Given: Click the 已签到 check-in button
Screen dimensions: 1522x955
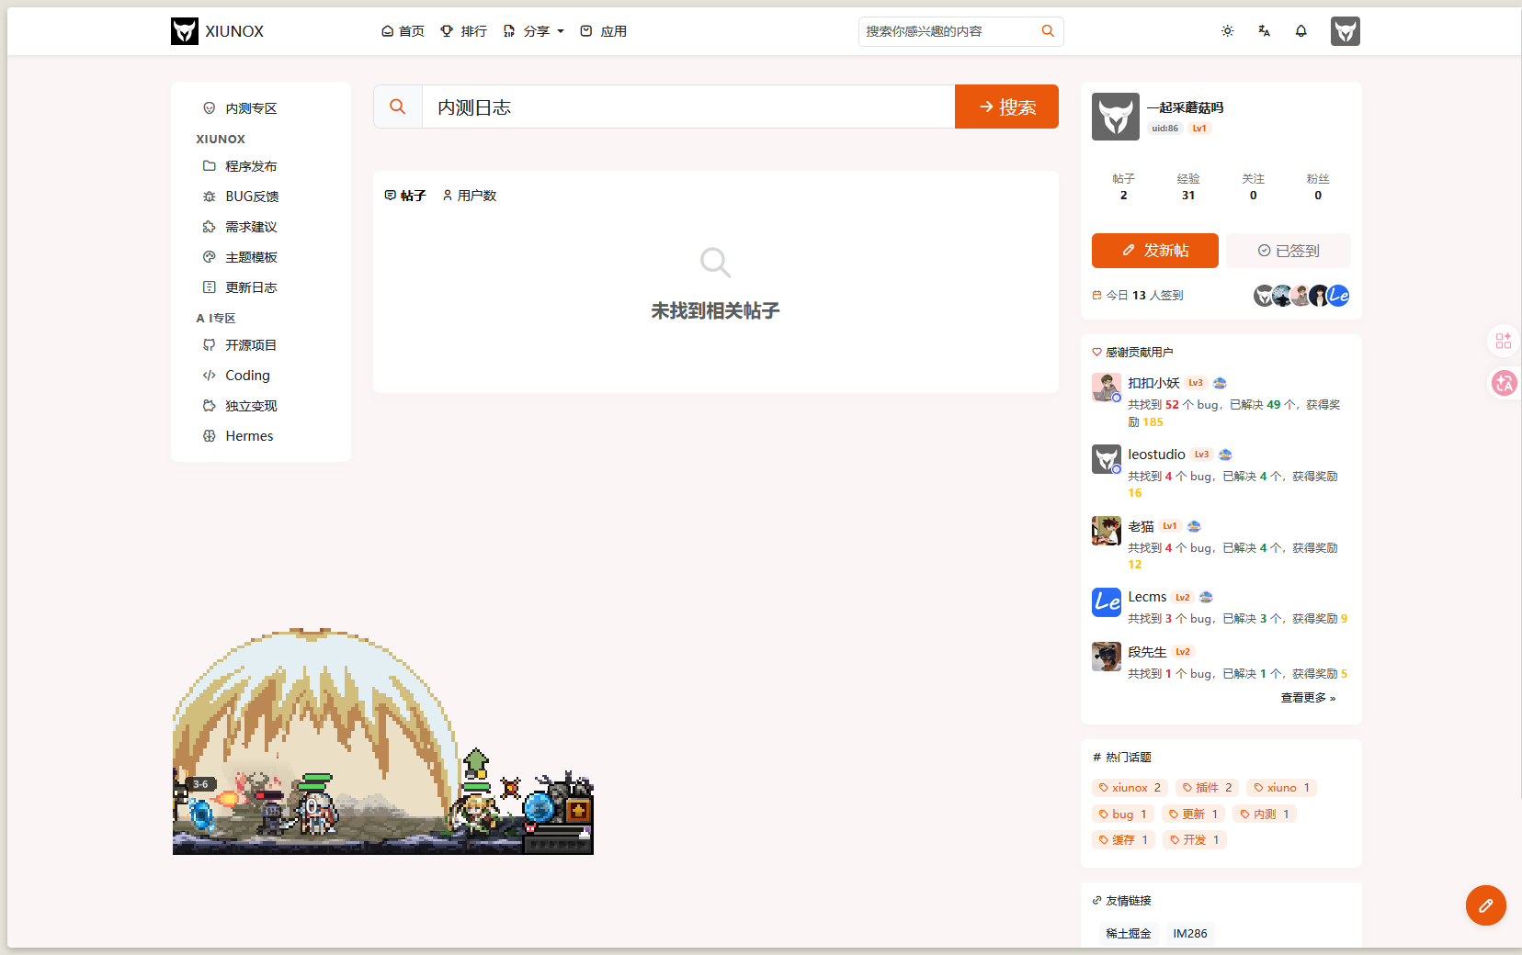Looking at the screenshot, I should [x=1289, y=251].
